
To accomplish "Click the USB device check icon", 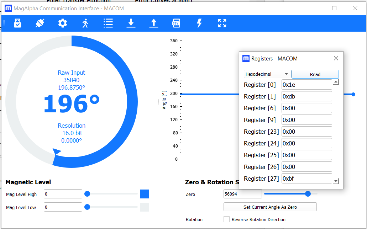I will pos(17,23).
